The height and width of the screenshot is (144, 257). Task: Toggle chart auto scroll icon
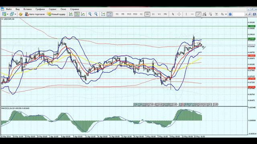click(x=103, y=14)
